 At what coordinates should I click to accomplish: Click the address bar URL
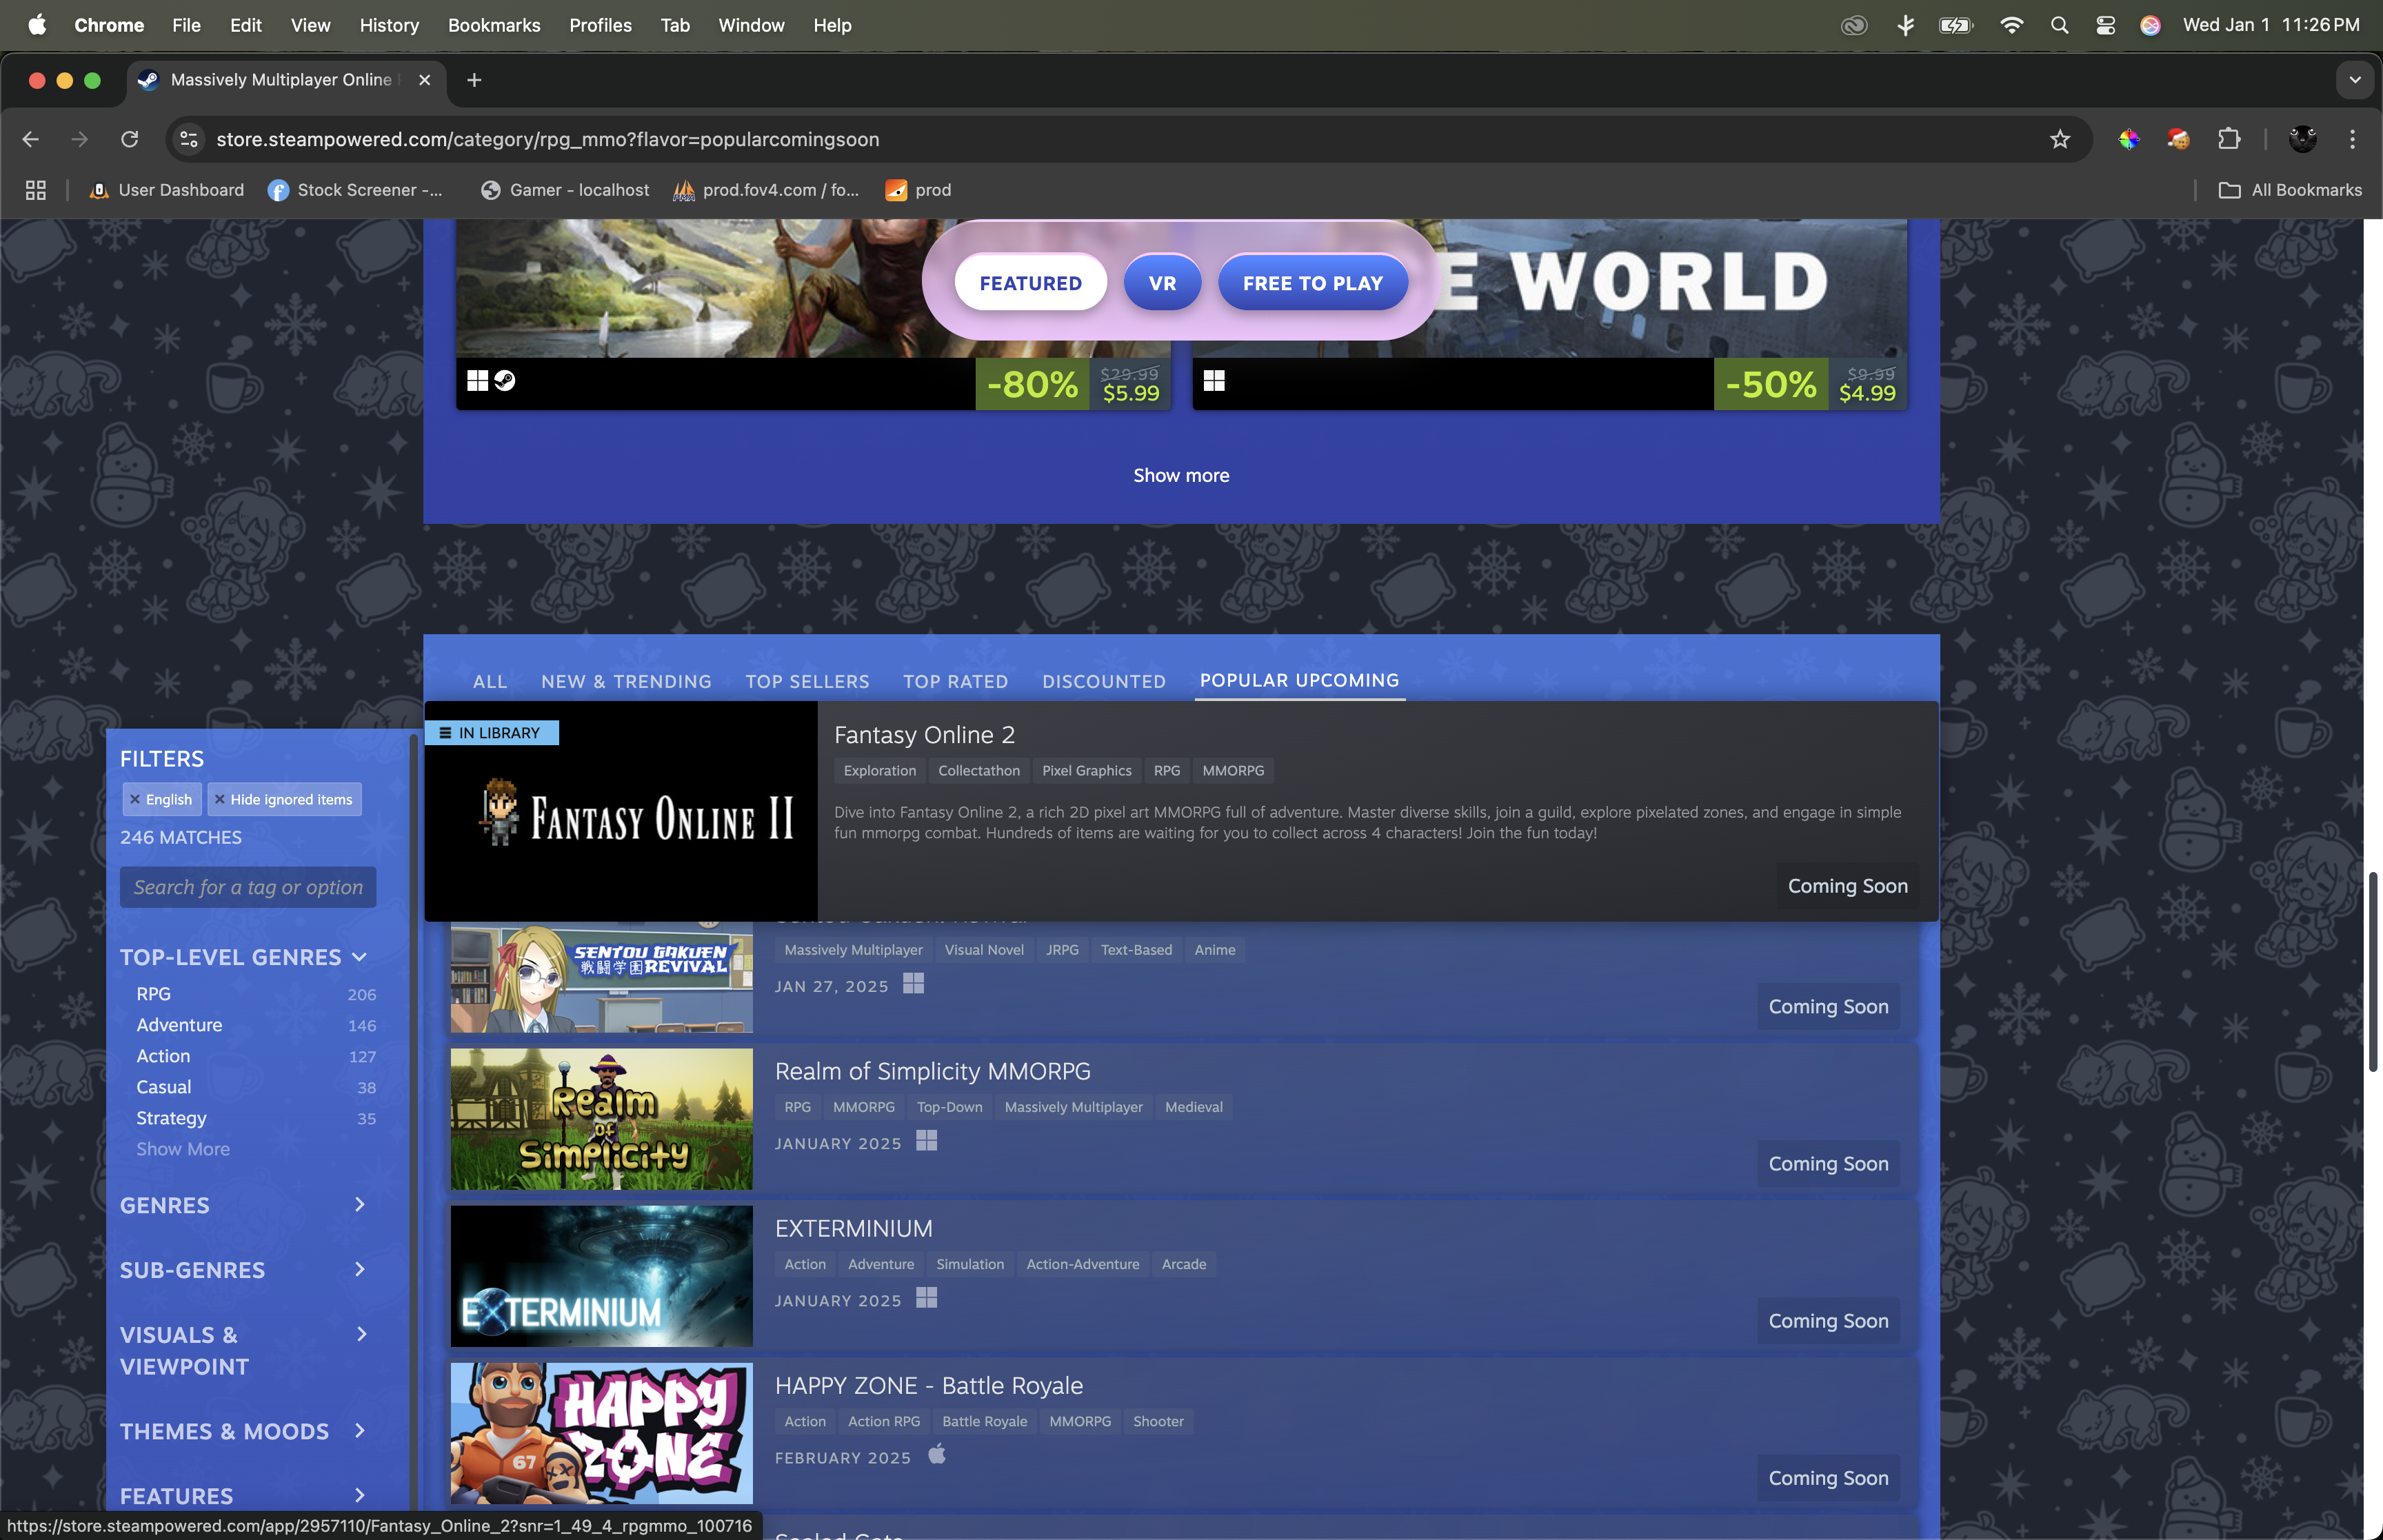pyautogui.click(x=548, y=139)
